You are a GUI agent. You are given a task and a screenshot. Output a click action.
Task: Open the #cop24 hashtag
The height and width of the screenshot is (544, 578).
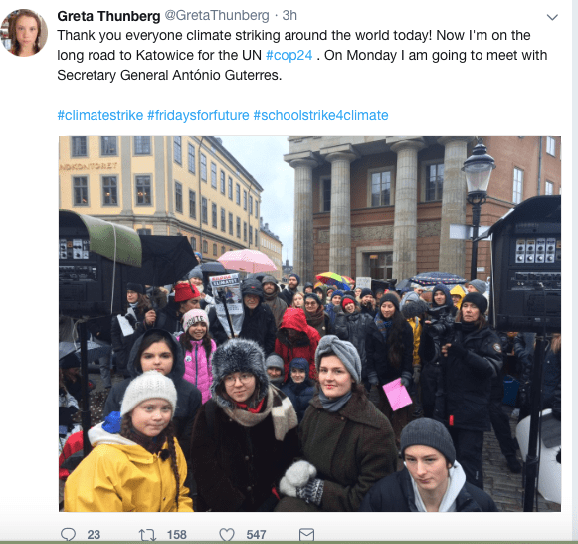(x=289, y=55)
